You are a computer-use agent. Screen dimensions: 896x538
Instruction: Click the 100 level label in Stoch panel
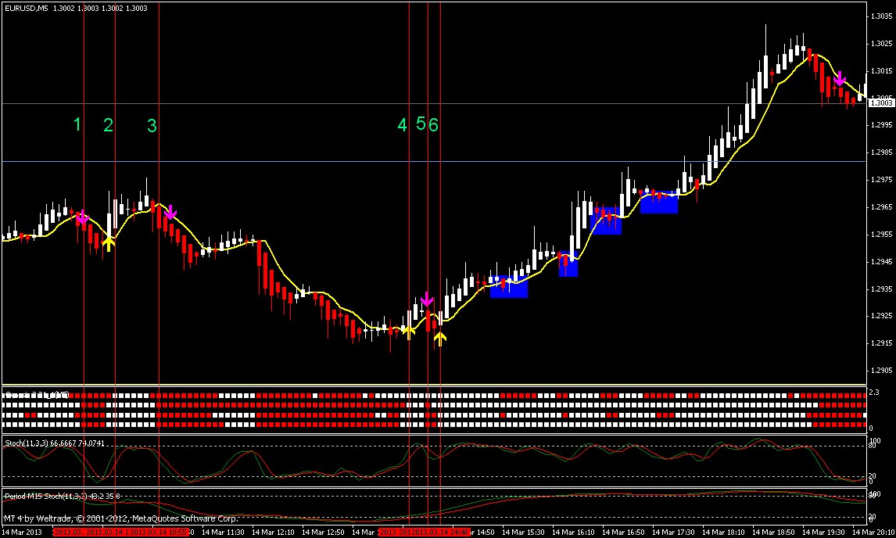point(875,441)
